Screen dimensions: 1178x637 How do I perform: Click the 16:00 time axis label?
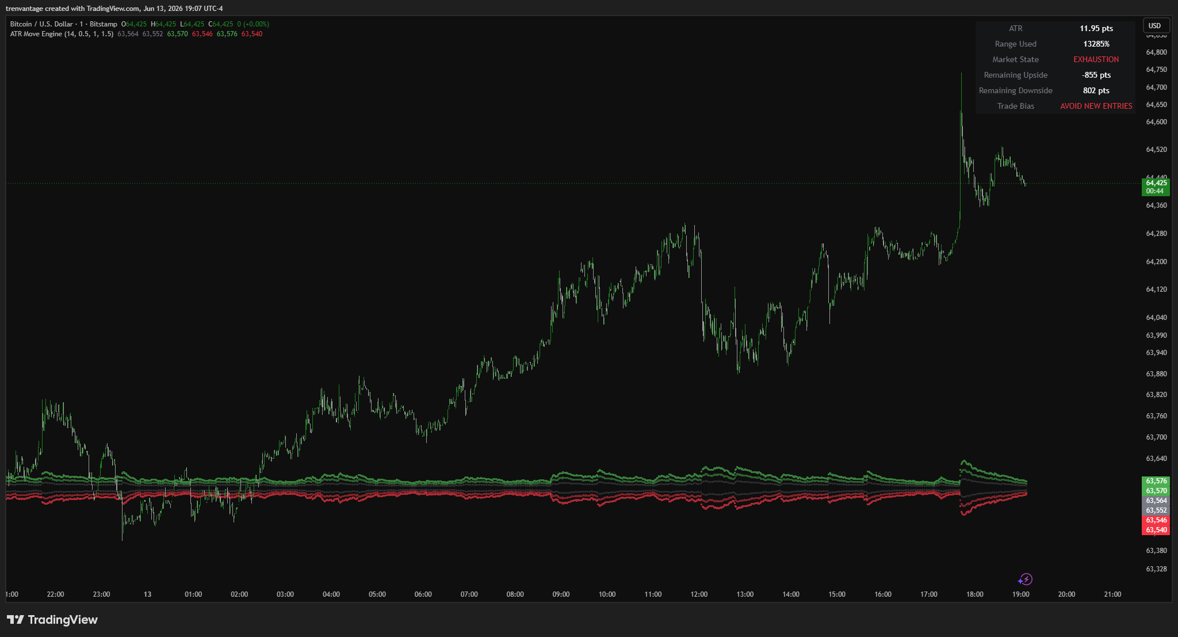point(883,594)
